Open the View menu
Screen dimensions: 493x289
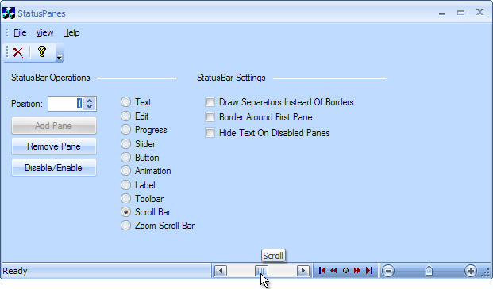(x=44, y=32)
